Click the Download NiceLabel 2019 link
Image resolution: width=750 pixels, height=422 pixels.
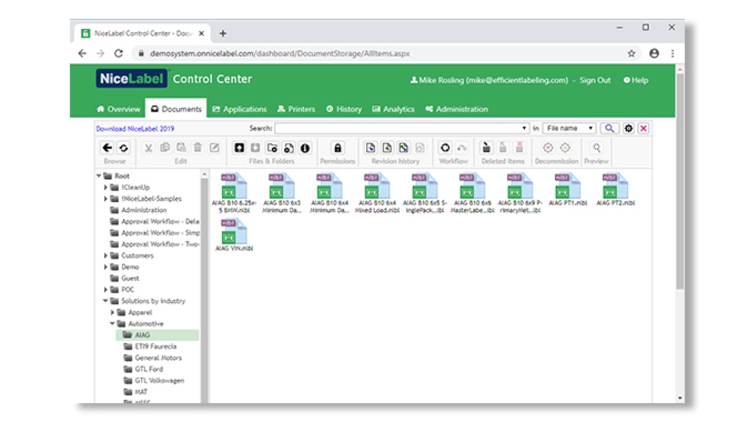(135, 128)
